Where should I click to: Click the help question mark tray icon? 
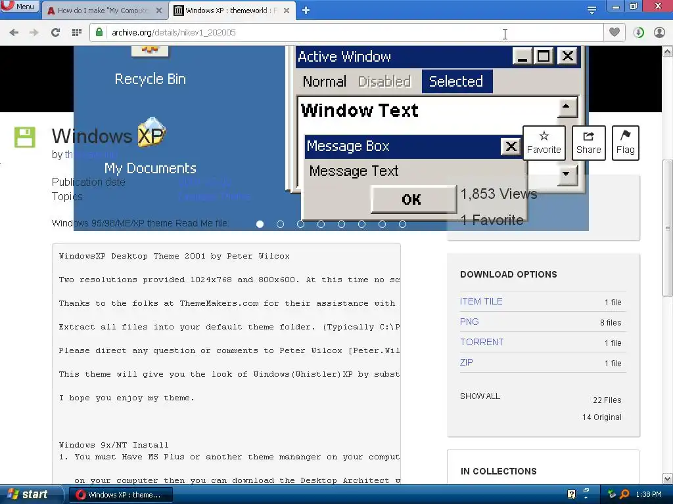point(571,494)
